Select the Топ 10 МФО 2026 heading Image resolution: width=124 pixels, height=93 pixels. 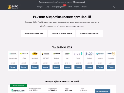(x=62, y=48)
